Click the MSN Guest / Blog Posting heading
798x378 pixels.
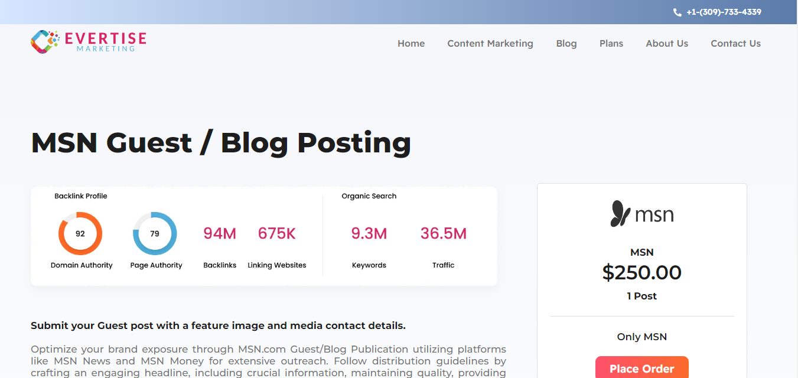point(221,143)
